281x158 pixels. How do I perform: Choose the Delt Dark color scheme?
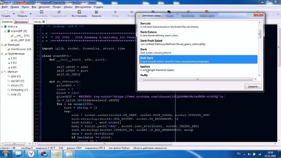198,60
